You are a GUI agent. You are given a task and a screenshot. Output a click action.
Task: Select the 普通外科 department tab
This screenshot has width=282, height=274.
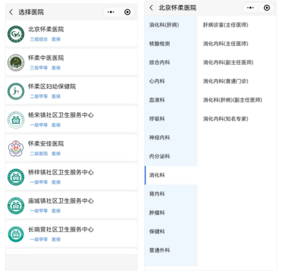click(171, 250)
